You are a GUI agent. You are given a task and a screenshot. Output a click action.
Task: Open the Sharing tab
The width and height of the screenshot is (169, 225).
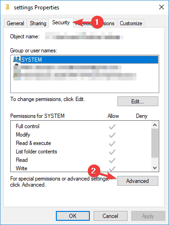tap(38, 23)
